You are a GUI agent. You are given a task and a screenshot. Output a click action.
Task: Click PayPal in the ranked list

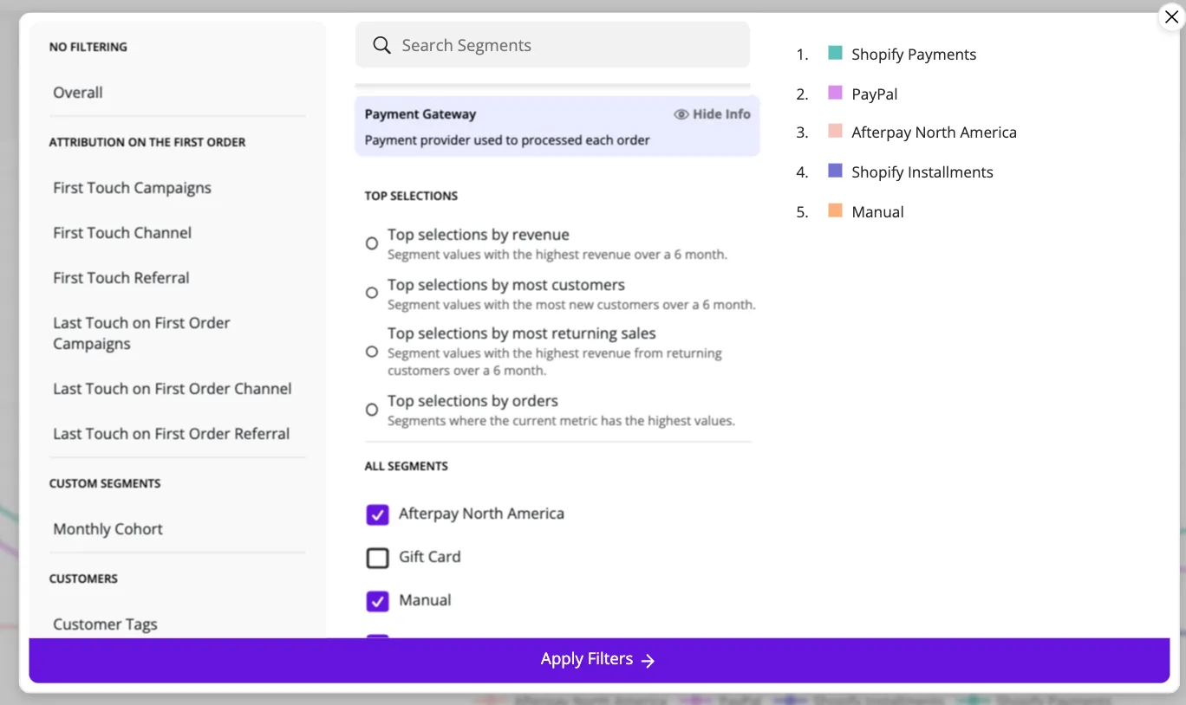pos(875,94)
